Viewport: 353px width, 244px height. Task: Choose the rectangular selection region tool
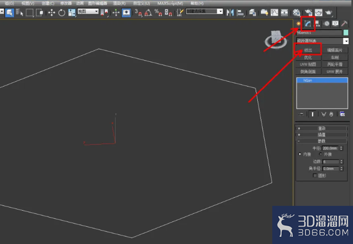point(30,12)
